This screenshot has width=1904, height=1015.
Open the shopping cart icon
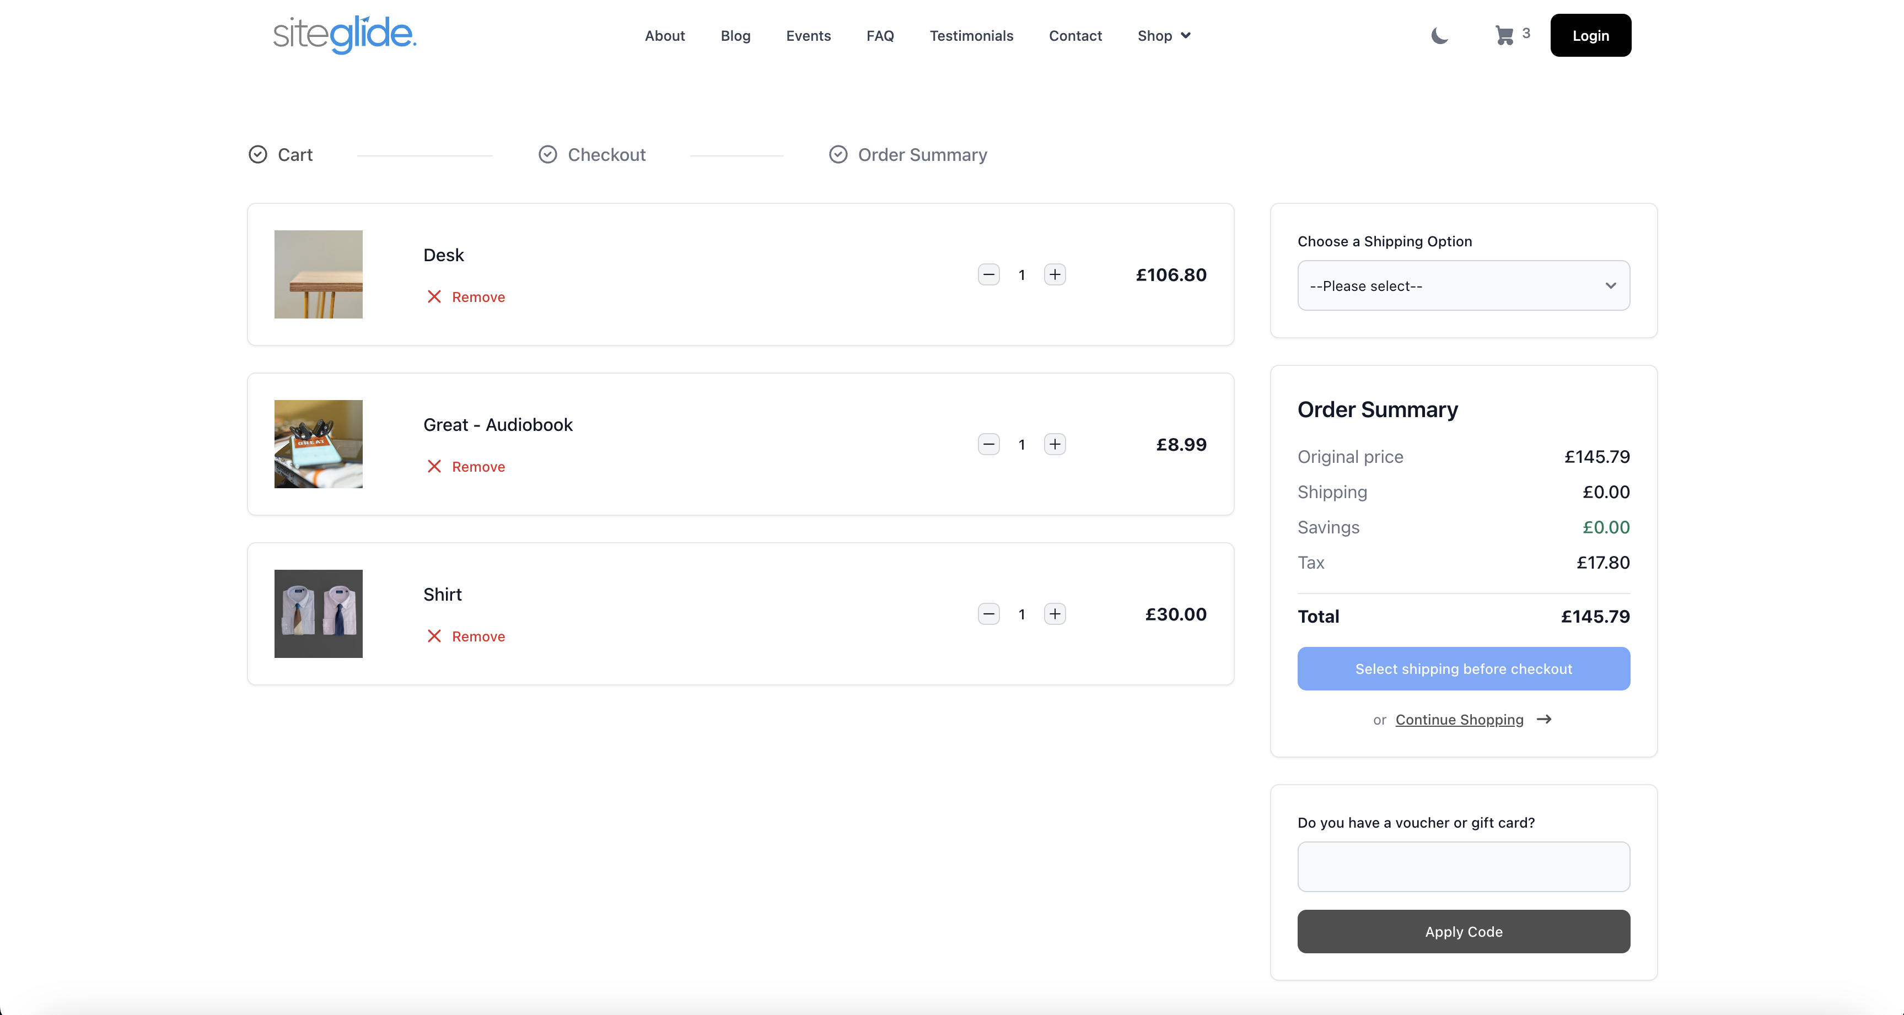(1504, 35)
